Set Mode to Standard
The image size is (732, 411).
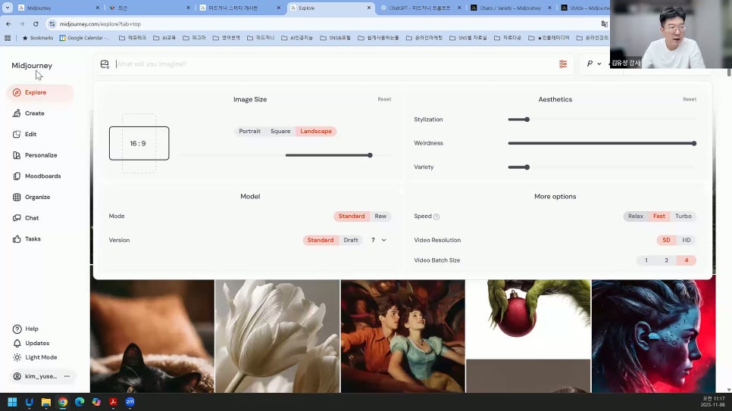point(352,216)
